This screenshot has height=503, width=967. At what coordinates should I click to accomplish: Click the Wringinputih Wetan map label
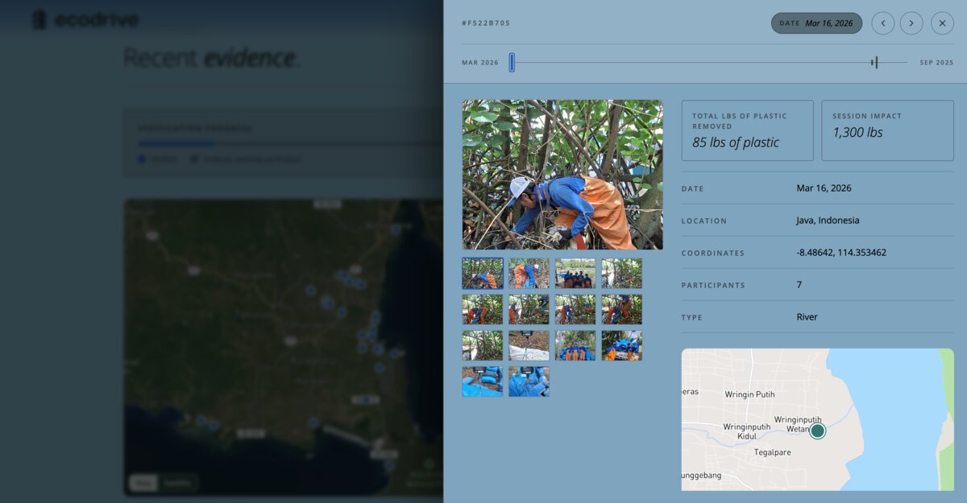pos(798,424)
